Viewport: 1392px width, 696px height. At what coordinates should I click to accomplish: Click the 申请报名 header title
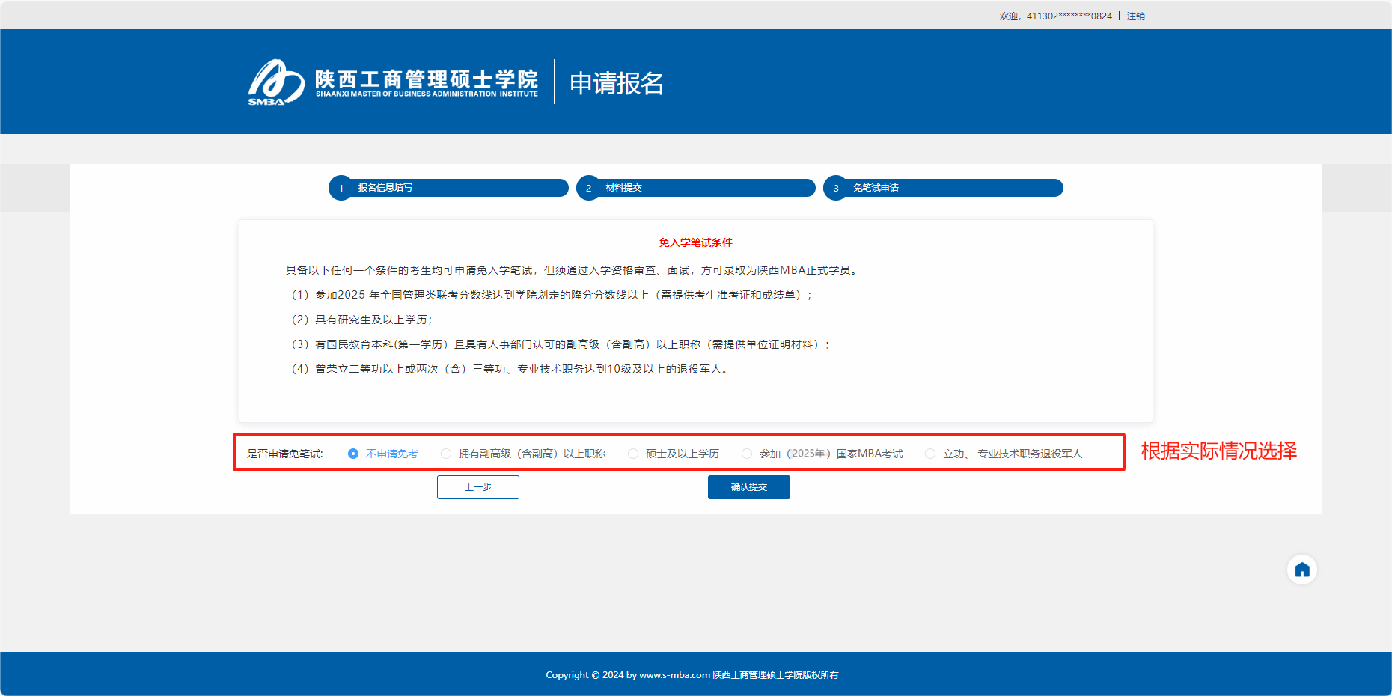pyautogui.click(x=616, y=83)
